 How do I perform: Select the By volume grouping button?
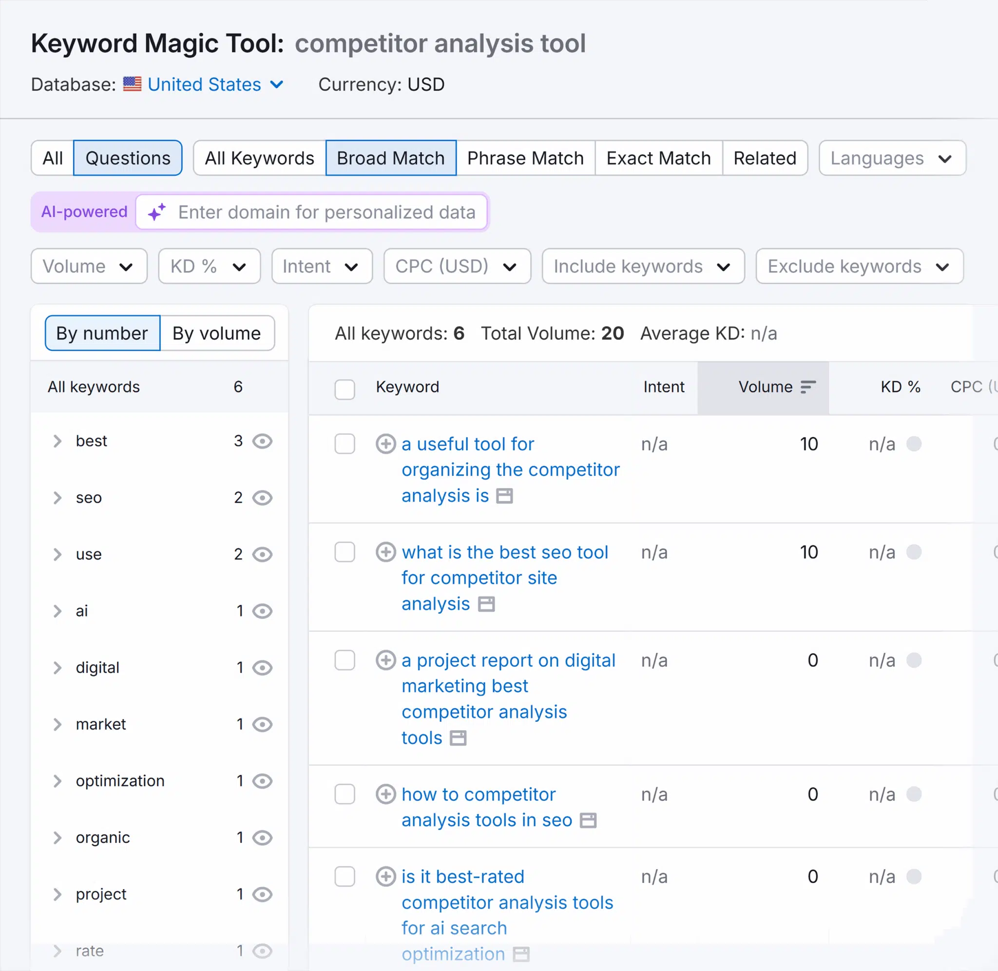coord(217,333)
